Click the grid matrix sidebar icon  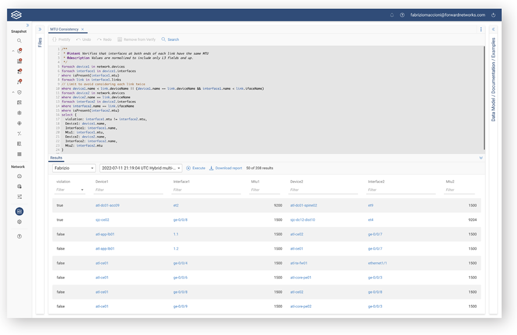(x=19, y=154)
